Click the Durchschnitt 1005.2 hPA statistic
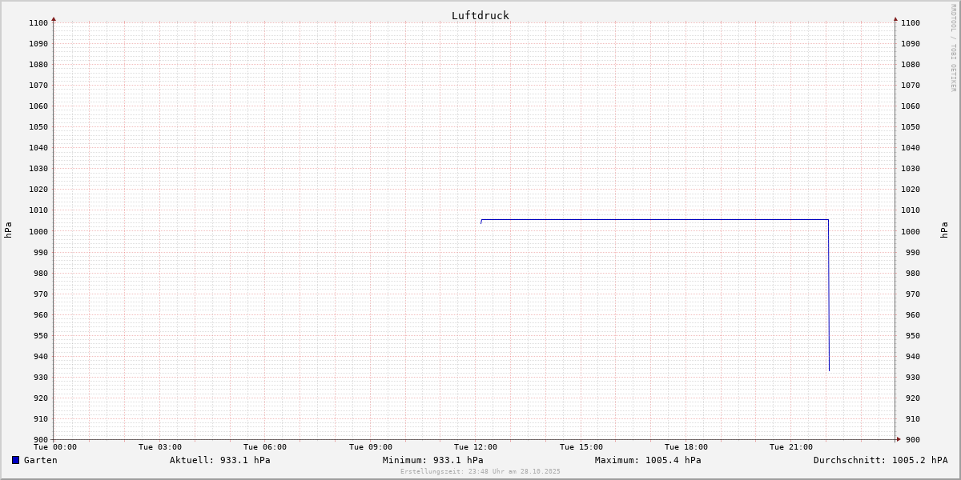 coord(880,460)
